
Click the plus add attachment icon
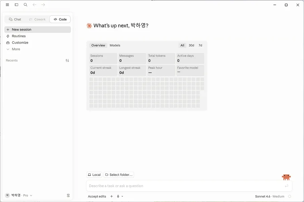[x=111, y=196]
